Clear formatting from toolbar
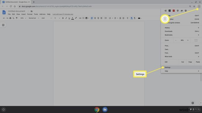Viewport: 202px width, 113px height. pos(127,18)
